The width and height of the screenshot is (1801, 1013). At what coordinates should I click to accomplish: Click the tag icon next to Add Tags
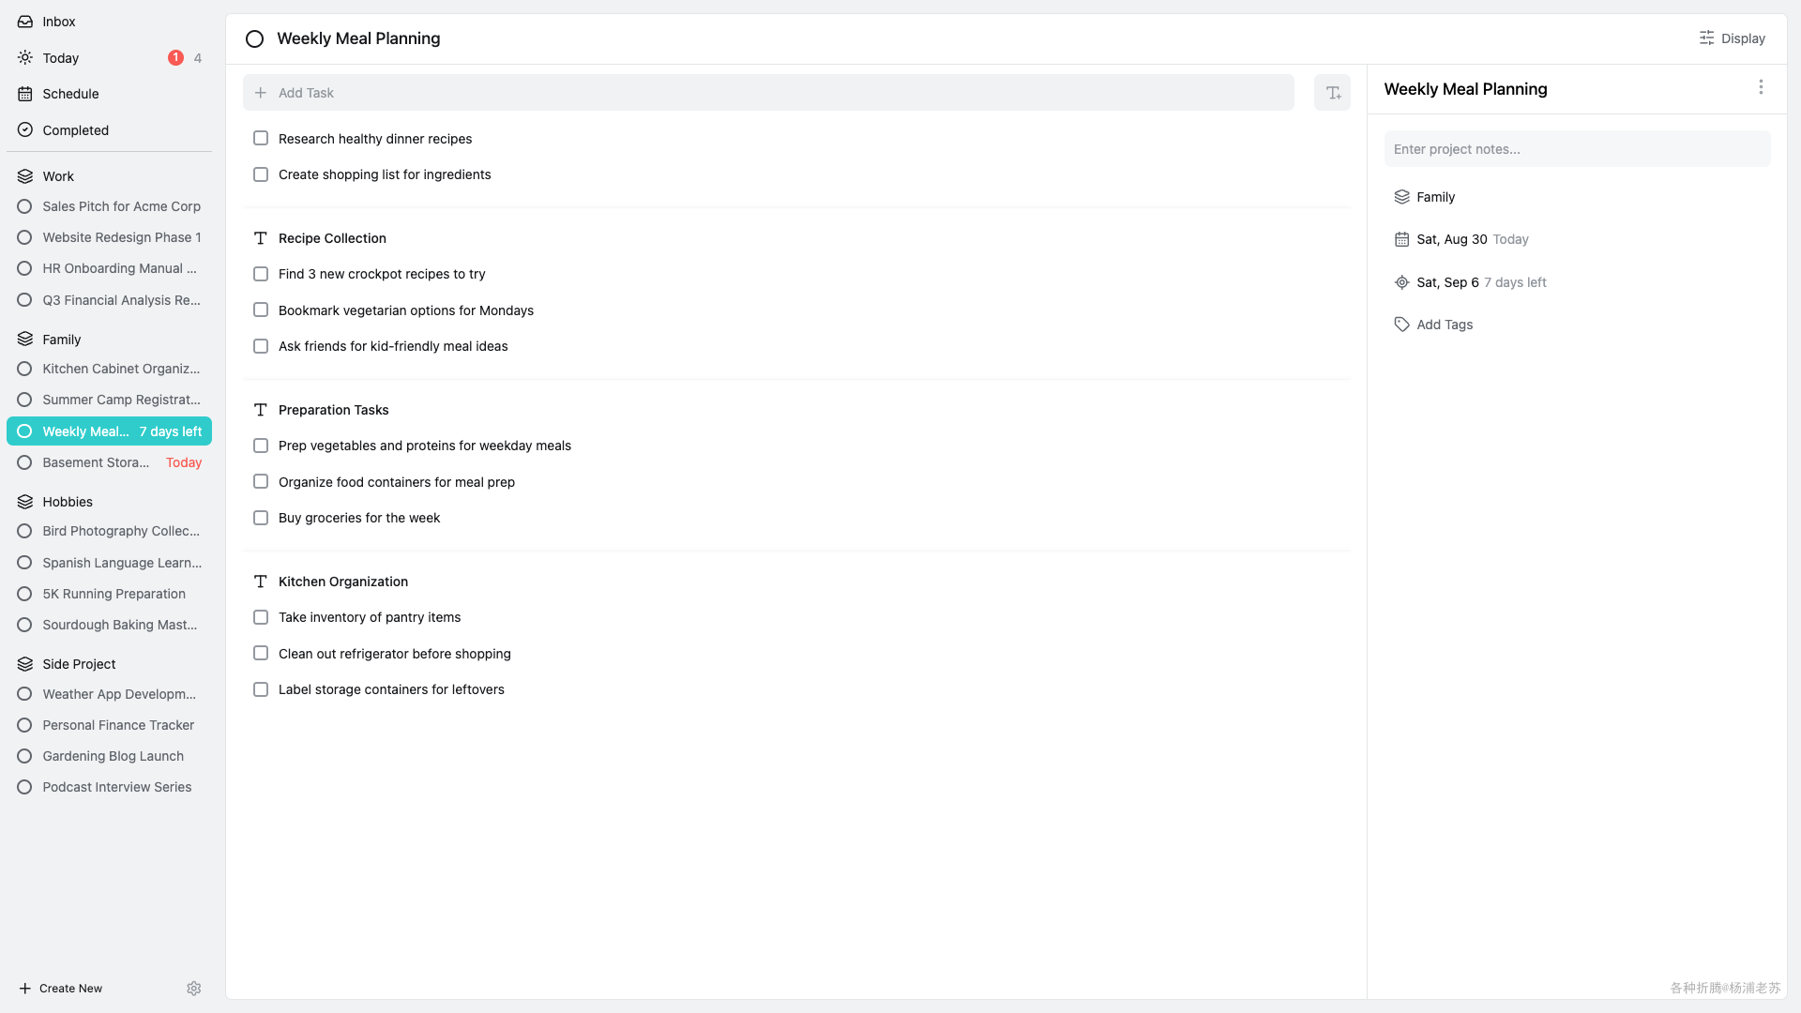[1401, 324]
